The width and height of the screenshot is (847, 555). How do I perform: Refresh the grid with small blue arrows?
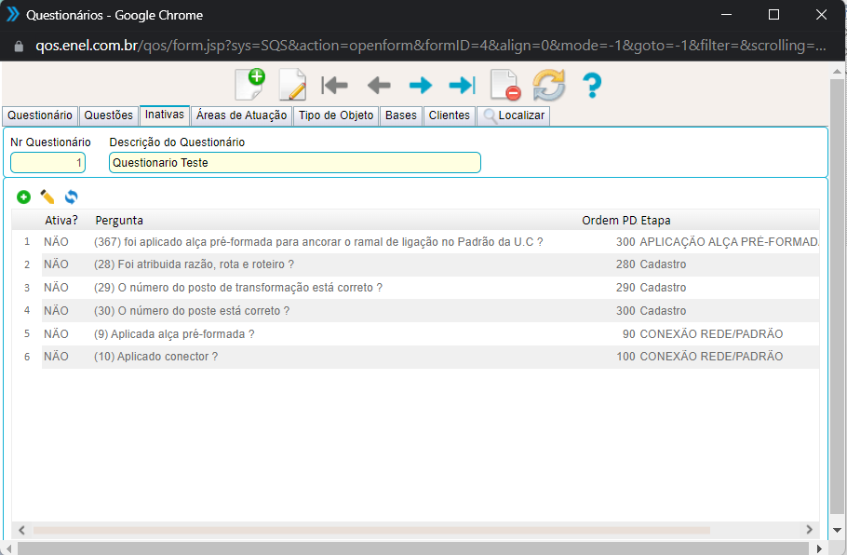click(x=71, y=196)
